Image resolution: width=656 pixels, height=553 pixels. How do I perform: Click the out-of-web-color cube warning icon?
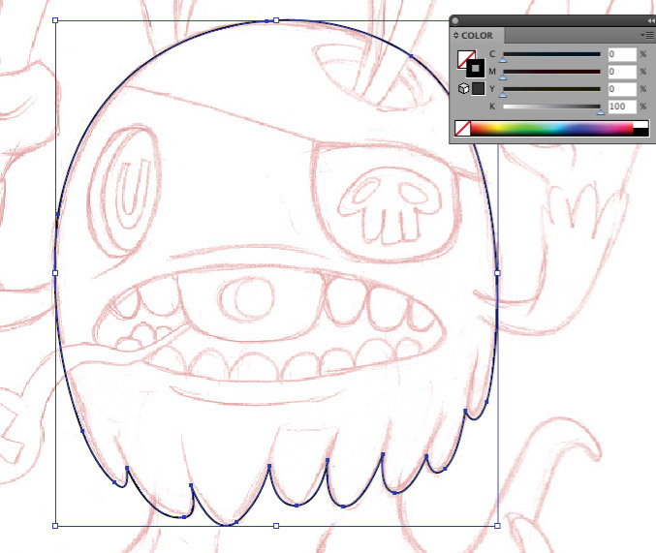pos(463,89)
